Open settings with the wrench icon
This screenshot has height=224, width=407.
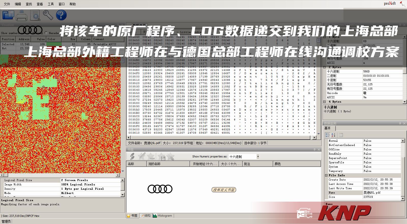pos(48,15)
